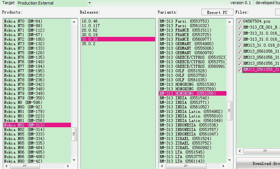Select product Nokia N79 (RM-350)
This screenshot has width=280, height=169.
coord(37,98)
